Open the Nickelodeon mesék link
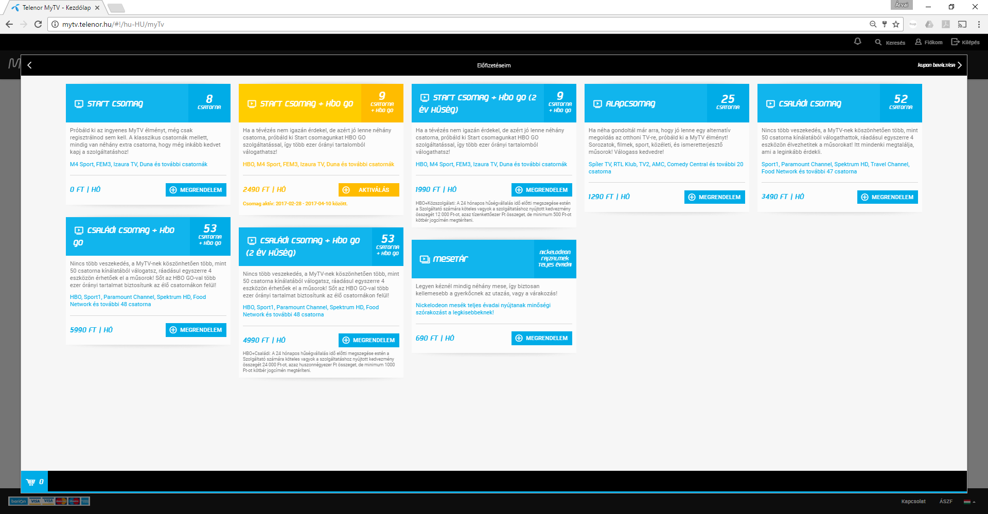Viewport: 988px width, 514px height. point(483,309)
